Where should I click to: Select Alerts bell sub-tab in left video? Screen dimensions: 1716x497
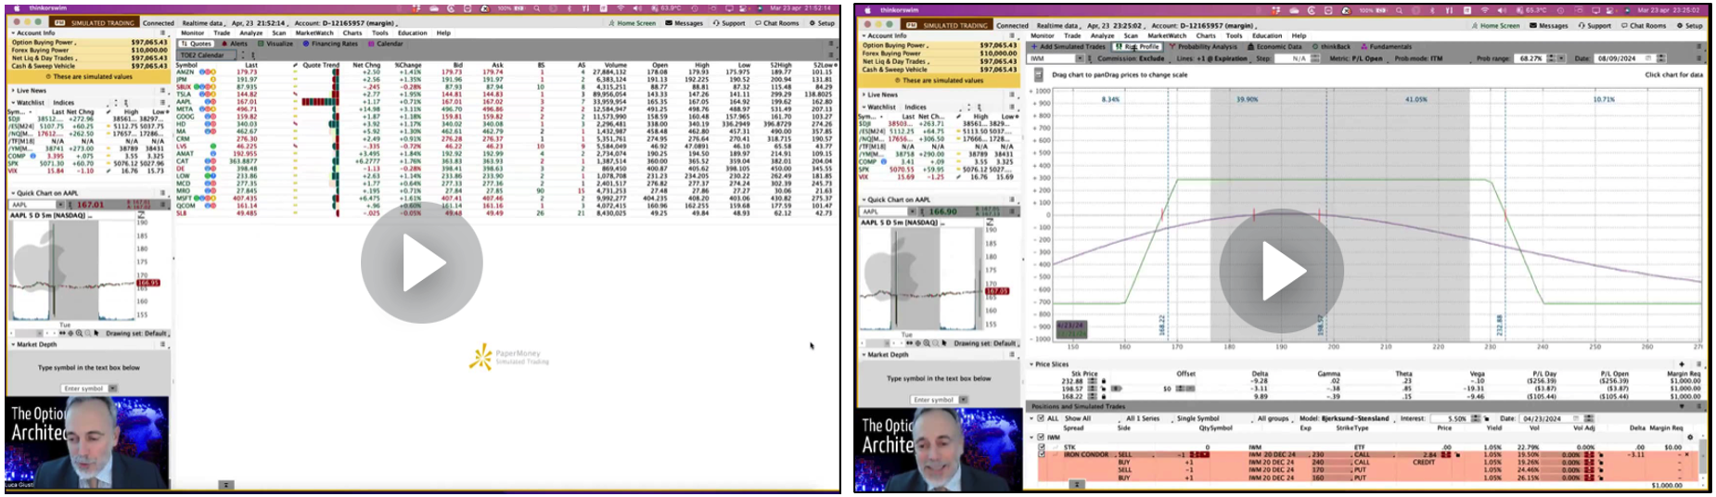[x=235, y=44]
